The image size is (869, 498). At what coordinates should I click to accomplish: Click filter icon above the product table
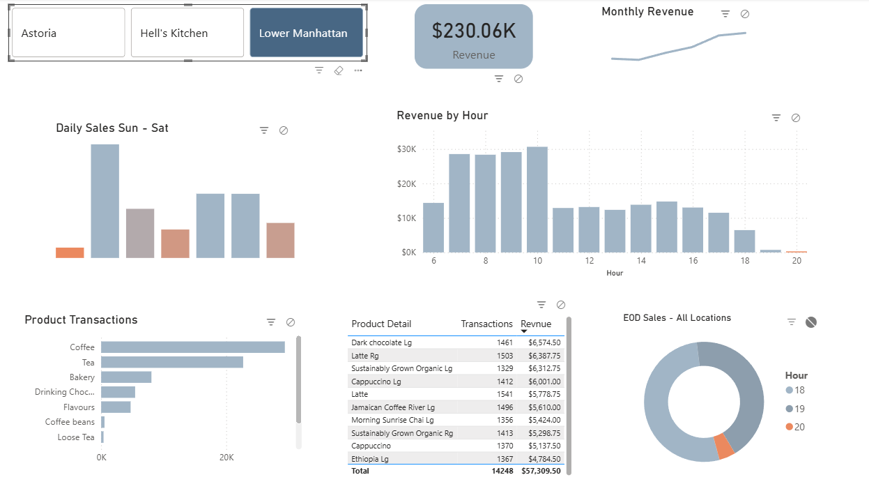coord(541,305)
